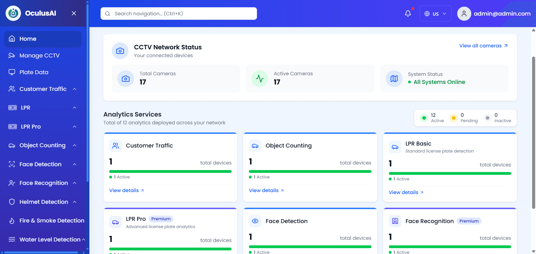Open Manage CCTV menu item
The image size is (536, 254).
click(x=43, y=55)
